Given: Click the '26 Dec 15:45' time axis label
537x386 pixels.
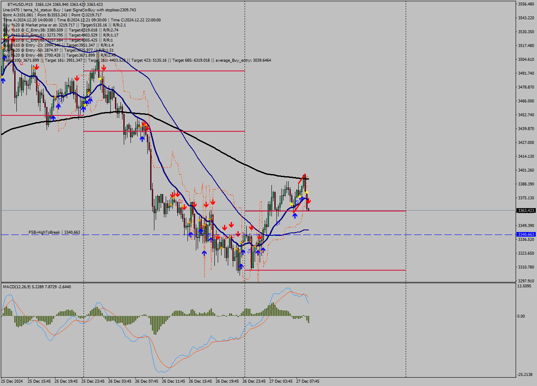Looking at the screenshot, I should coord(201,381).
